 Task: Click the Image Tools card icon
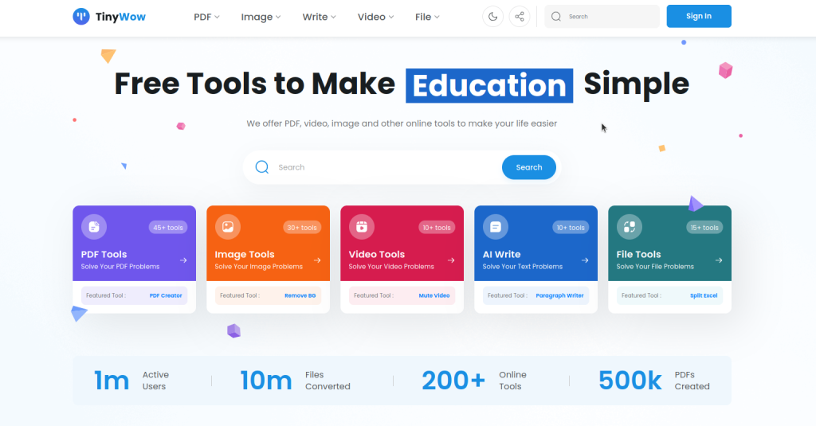coord(228,227)
